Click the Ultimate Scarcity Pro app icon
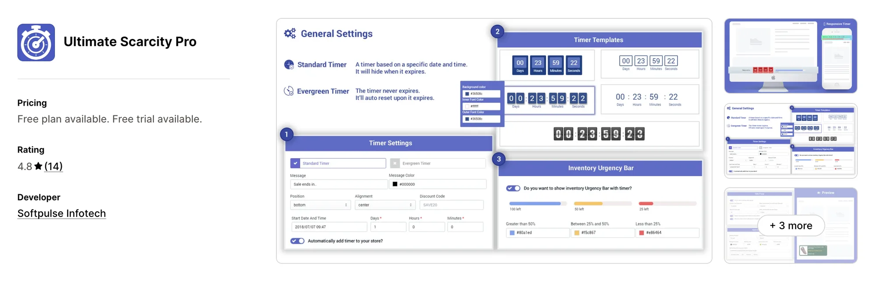The image size is (879, 281). pyautogui.click(x=36, y=43)
